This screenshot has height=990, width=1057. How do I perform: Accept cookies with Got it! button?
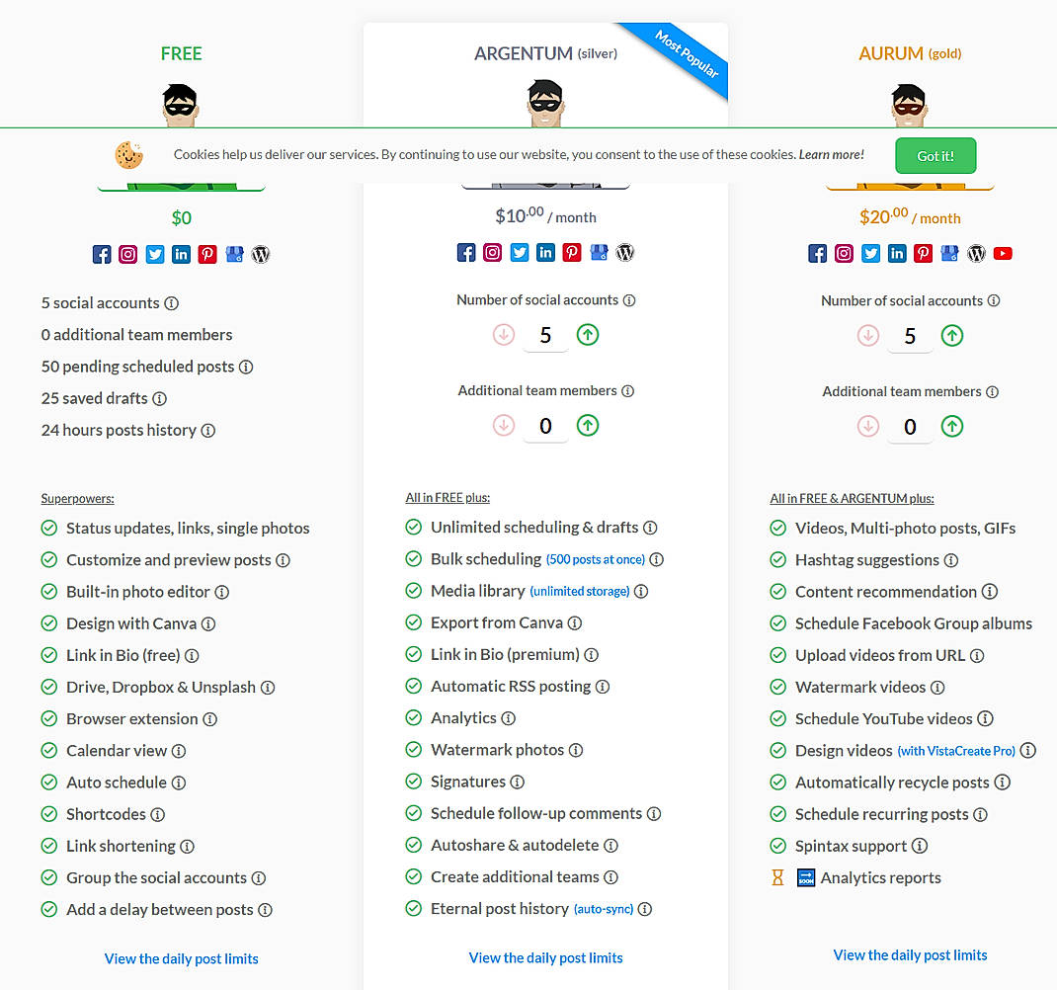pyautogui.click(x=935, y=156)
